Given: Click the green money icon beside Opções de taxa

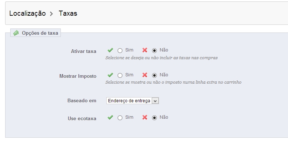Looking at the screenshot, I should coord(16,33).
